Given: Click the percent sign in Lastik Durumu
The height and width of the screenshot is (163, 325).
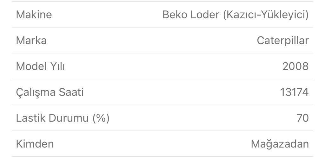Looking at the screenshot, I should click(101, 118).
